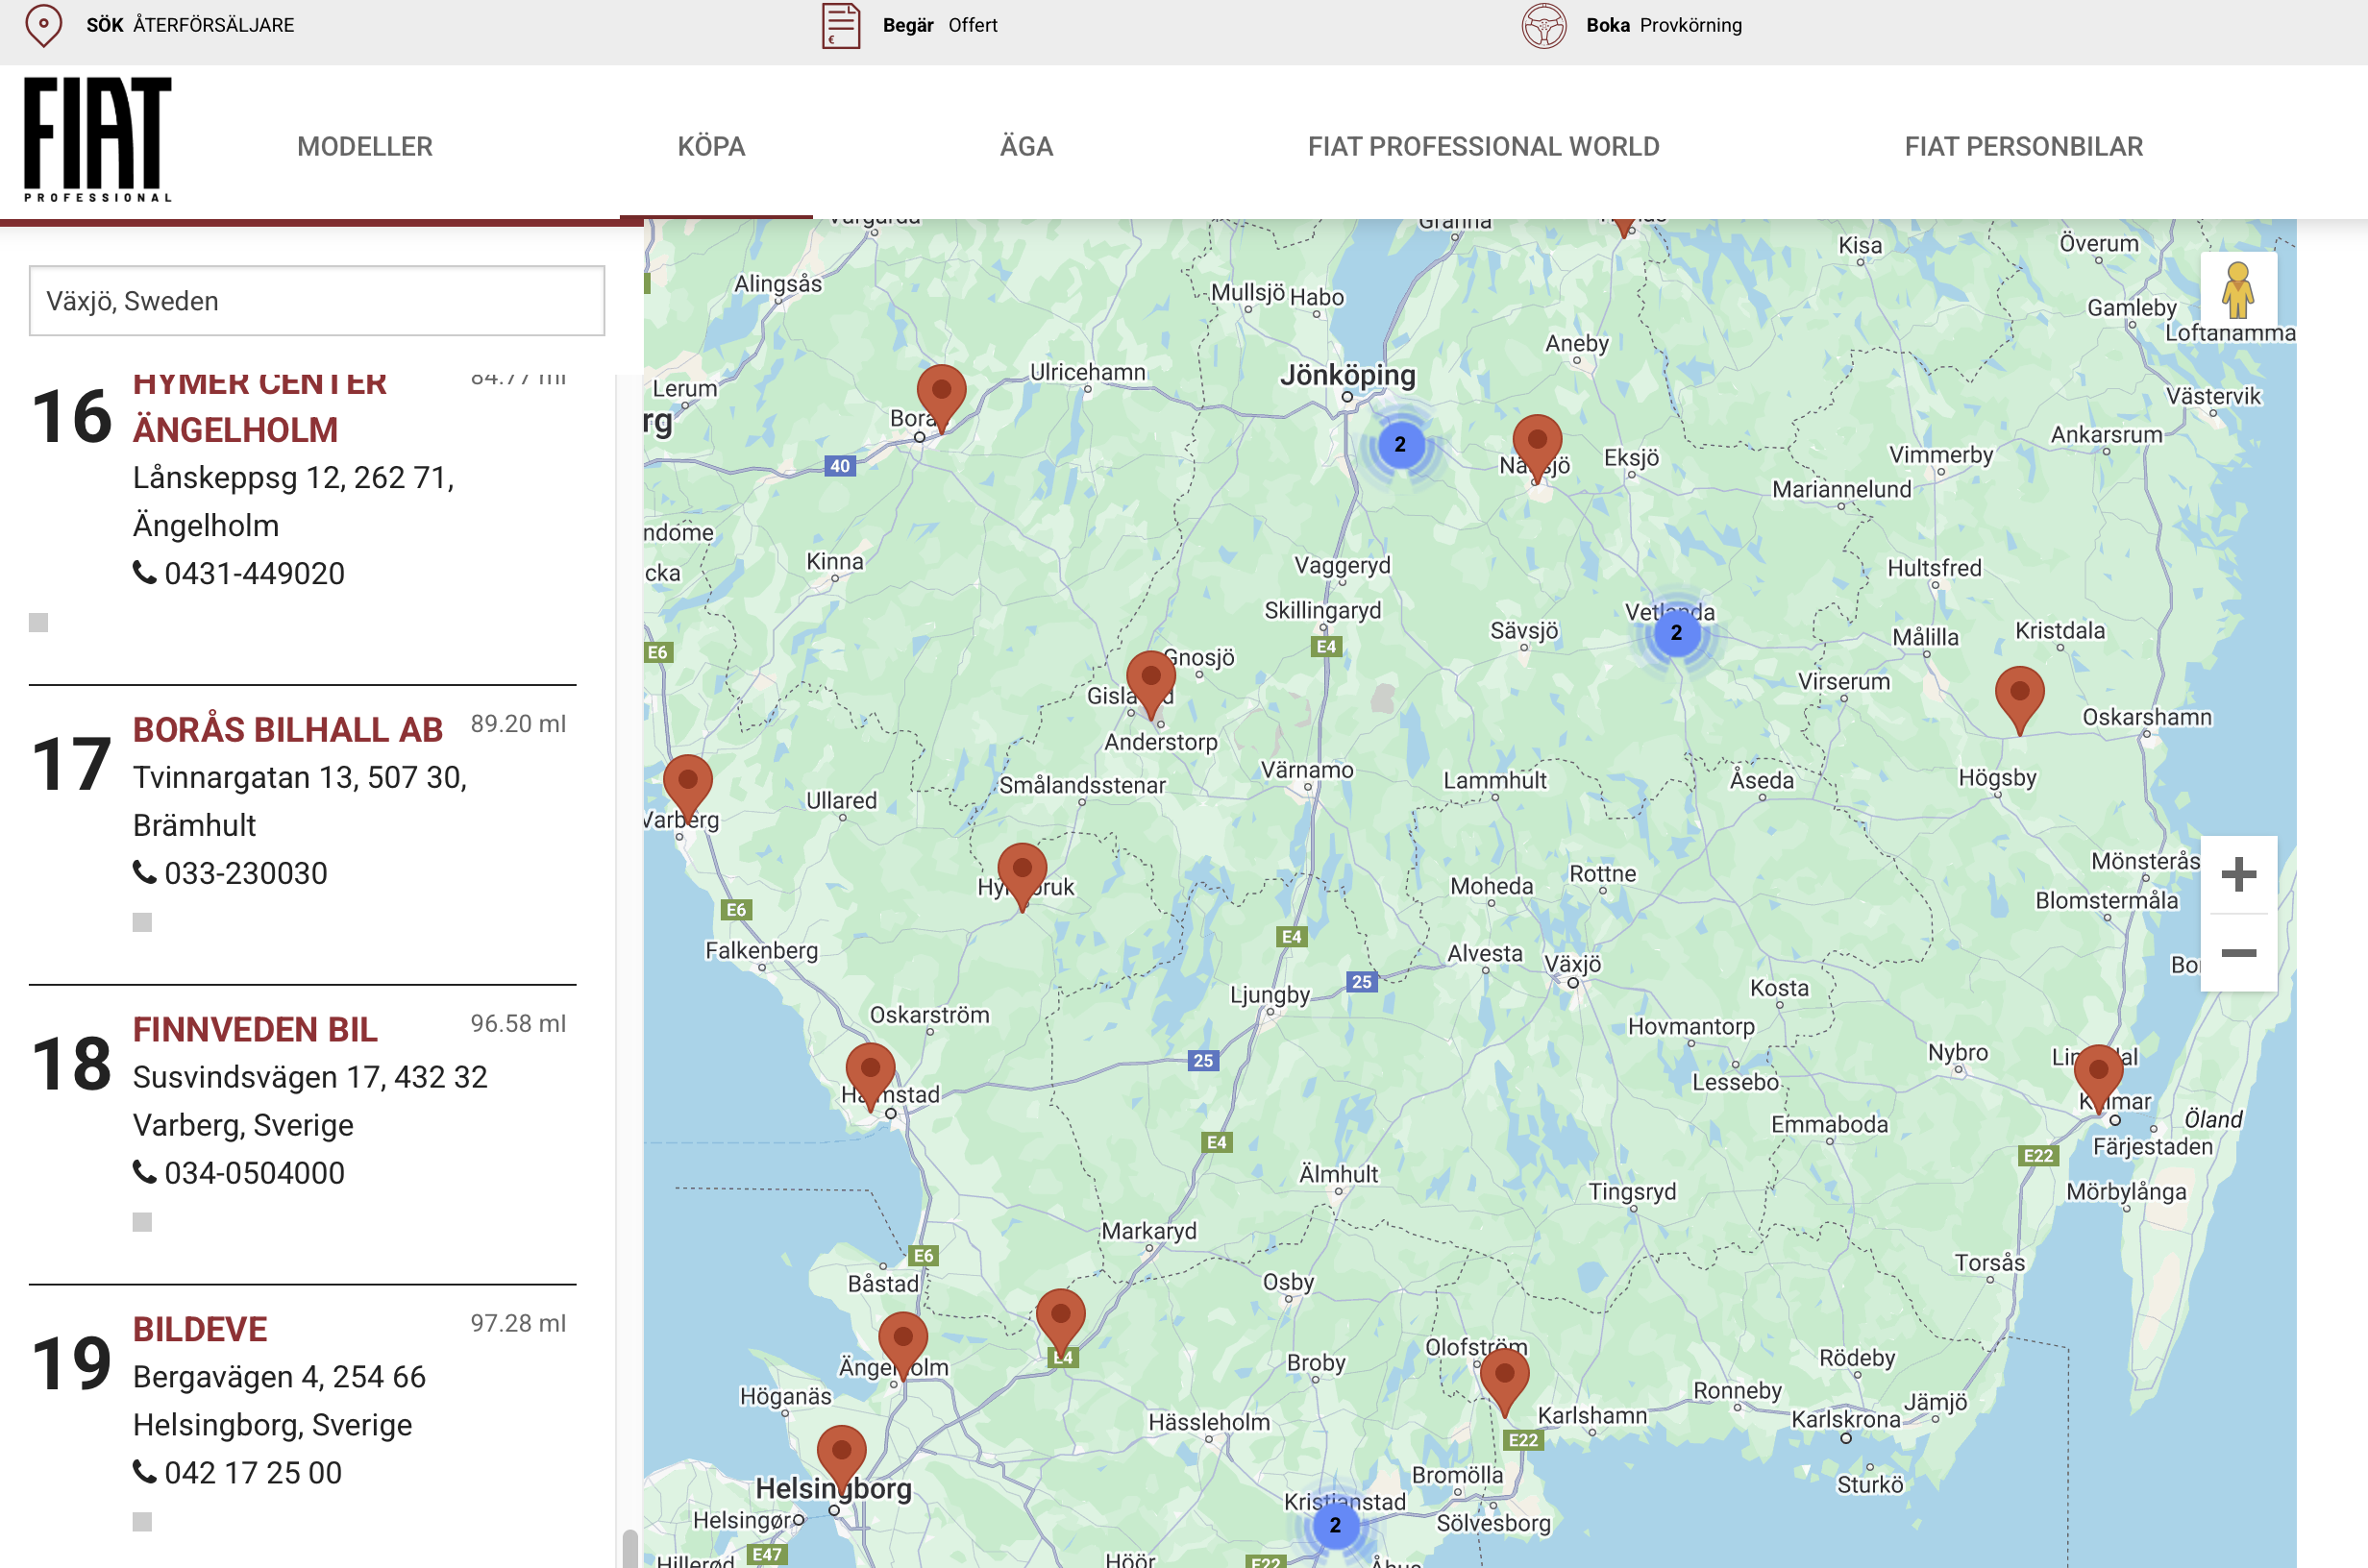
Task: Open the KÖPA menu
Action: point(711,146)
